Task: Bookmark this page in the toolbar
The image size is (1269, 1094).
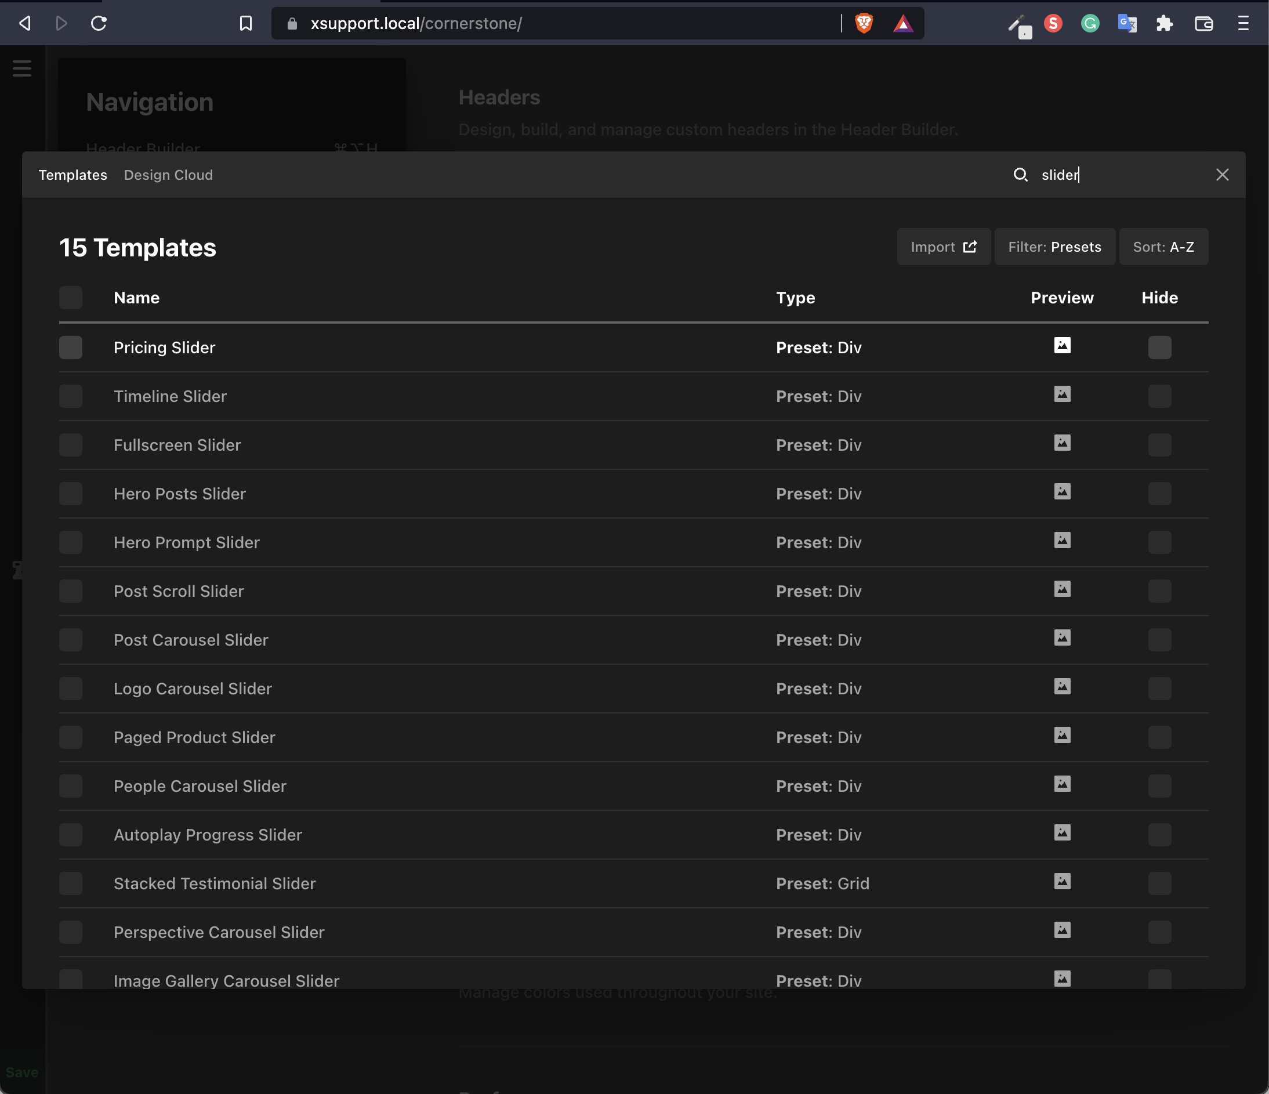Action: click(x=245, y=23)
